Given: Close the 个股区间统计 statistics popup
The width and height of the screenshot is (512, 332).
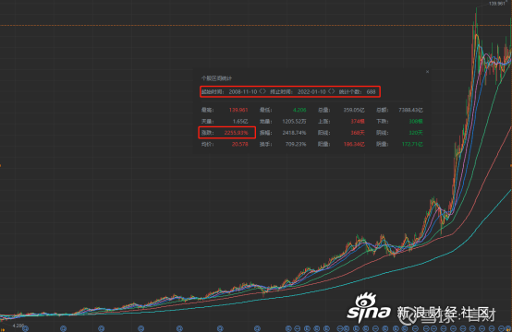Looking at the screenshot, I should tap(427, 72).
